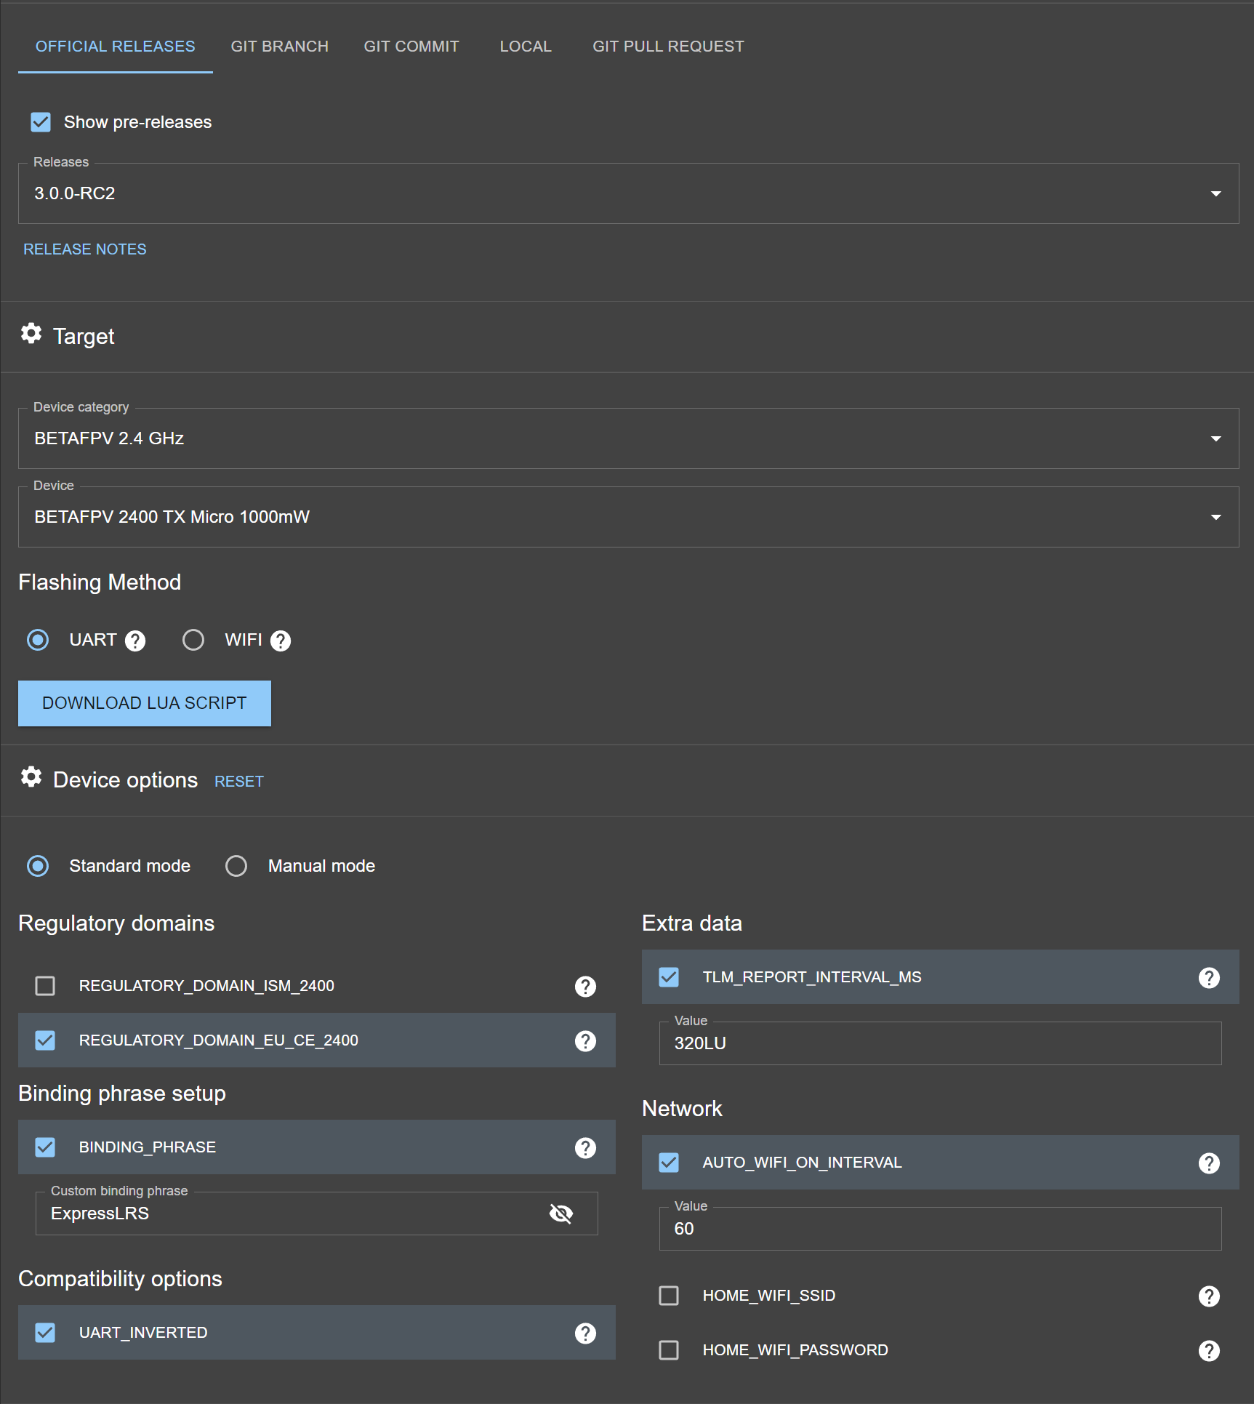This screenshot has height=1404, width=1254.
Task: View TLM_REPORT_INTERVAL_MS help
Action: [x=1209, y=977]
